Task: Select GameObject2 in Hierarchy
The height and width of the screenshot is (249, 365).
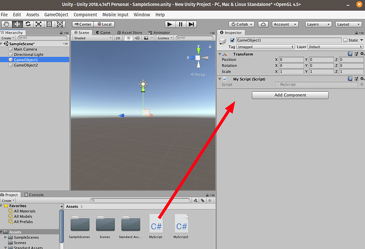Action: click(x=25, y=65)
